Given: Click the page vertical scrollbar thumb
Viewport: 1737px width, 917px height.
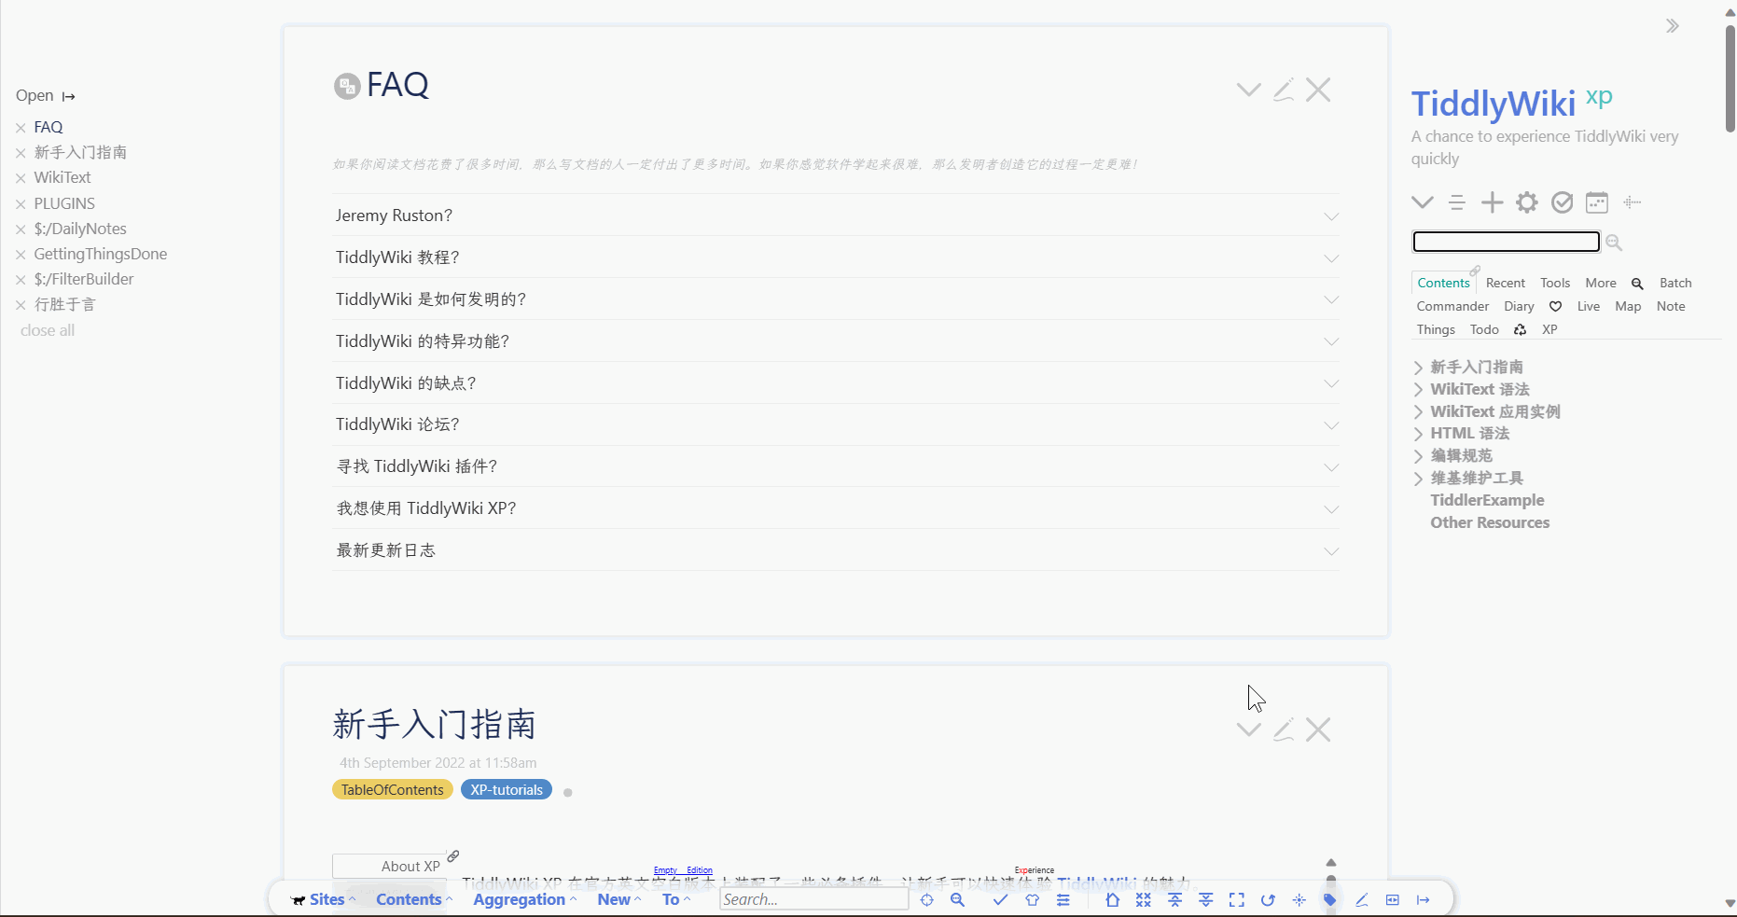Looking at the screenshot, I should (x=1730, y=78).
